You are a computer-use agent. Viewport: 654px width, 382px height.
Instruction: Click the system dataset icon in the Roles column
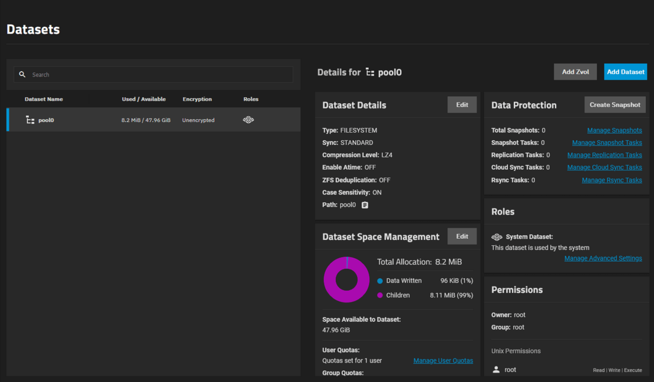(x=248, y=119)
